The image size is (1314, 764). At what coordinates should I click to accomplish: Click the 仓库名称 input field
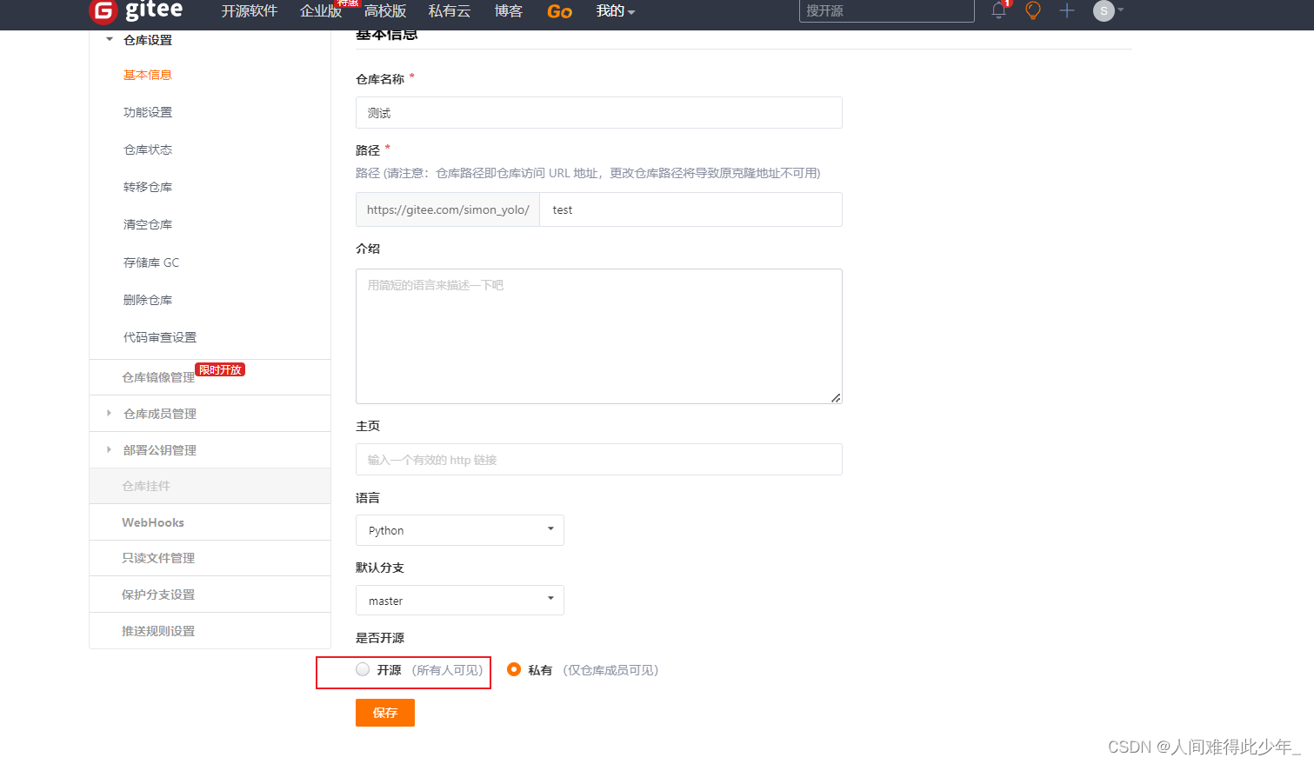598,113
